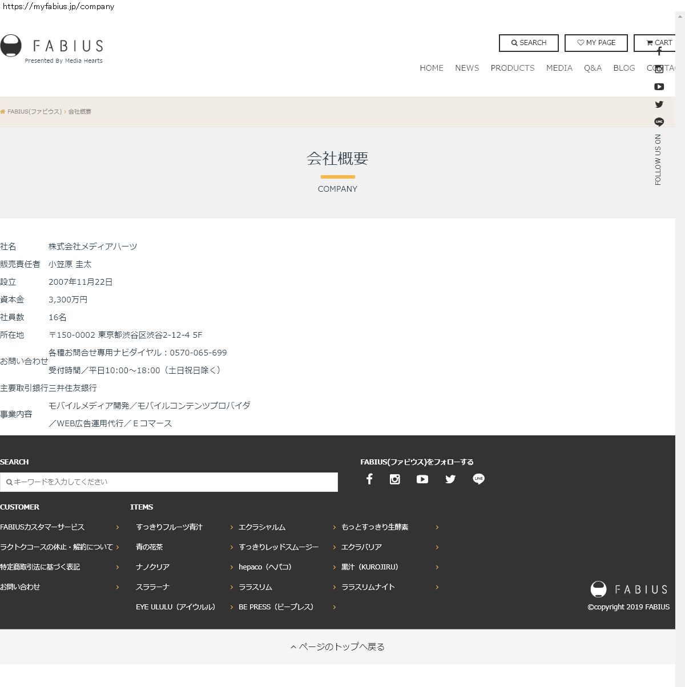Open BE PRESS(ビープレス) item link
685x687 pixels.
[278, 607]
